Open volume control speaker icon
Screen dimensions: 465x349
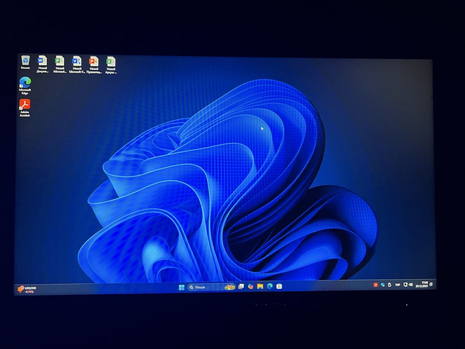tap(411, 285)
